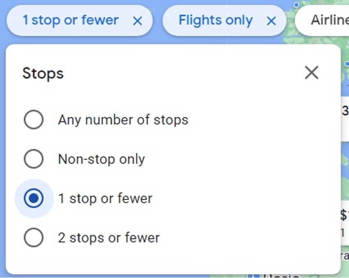Viewport: 349px width, 278px height.
Task: Select the "Any number of stops" radio circle
Action: point(34,120)
